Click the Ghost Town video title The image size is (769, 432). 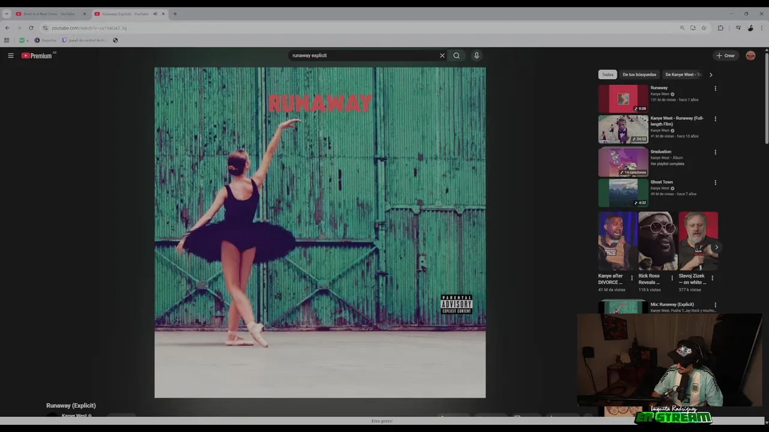pyautogui.click(x=661, y=182)
